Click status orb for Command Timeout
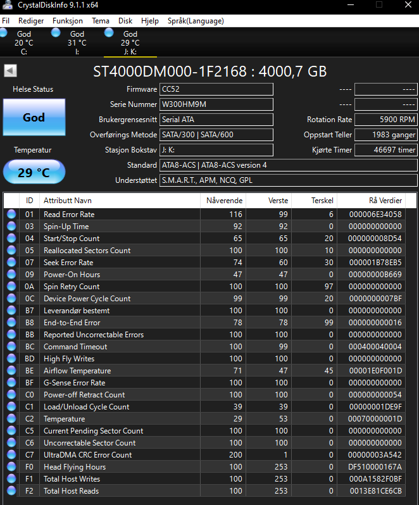The width and height of the screenshot is (419, 505). 11,347
